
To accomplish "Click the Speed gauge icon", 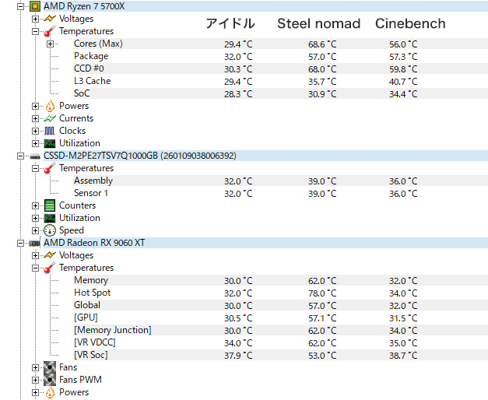I will (50, 230).
